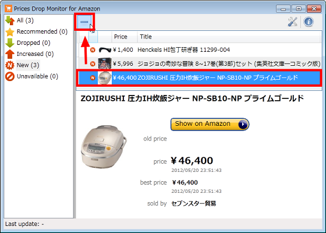Click the Show on Amazon button

[x=210, y=124]
